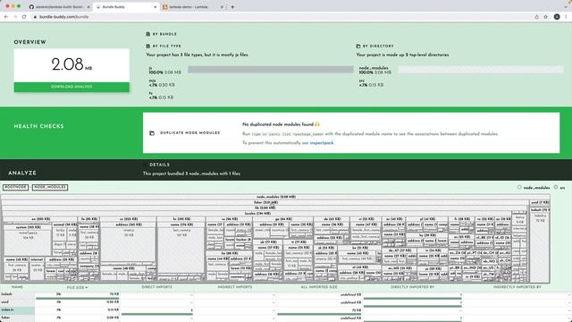This screenshot has height=322, width=572.
Task: Click the By Bundle icon
Action: pyautogui.click(x=147, y=34)
